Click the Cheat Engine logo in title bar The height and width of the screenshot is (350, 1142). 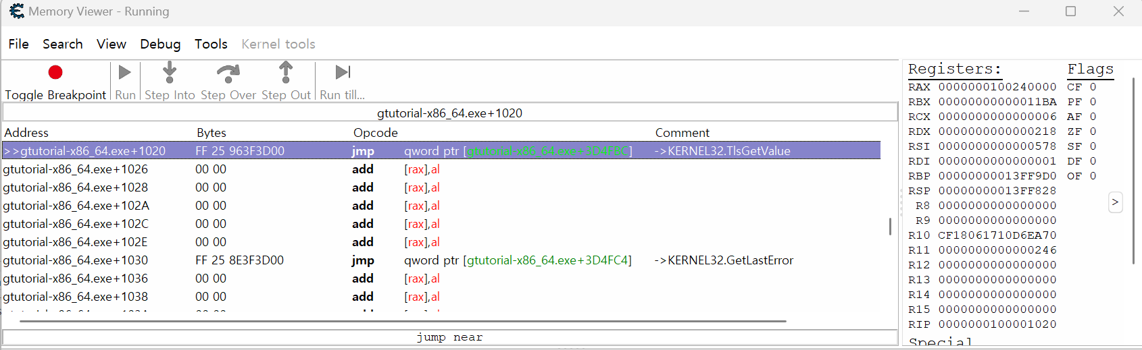pos(16,11)
